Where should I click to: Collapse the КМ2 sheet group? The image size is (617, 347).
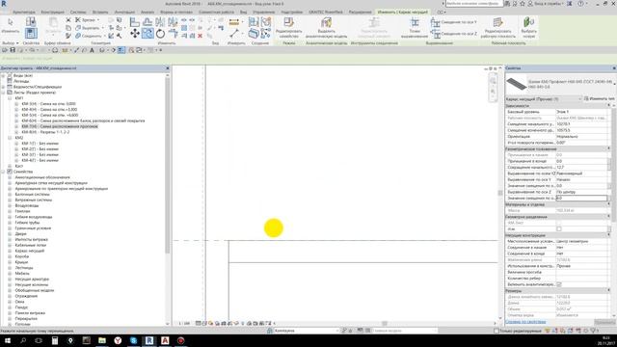(10, 138)
